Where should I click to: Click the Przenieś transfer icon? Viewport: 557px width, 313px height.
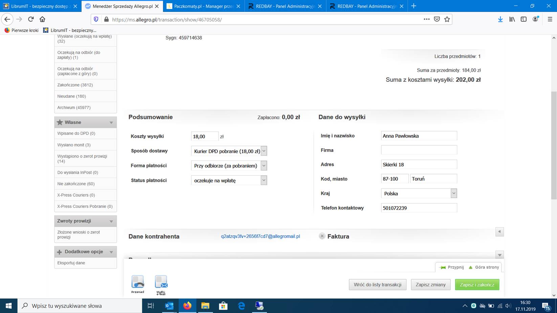pyautogui.click(x=138, y=282)
